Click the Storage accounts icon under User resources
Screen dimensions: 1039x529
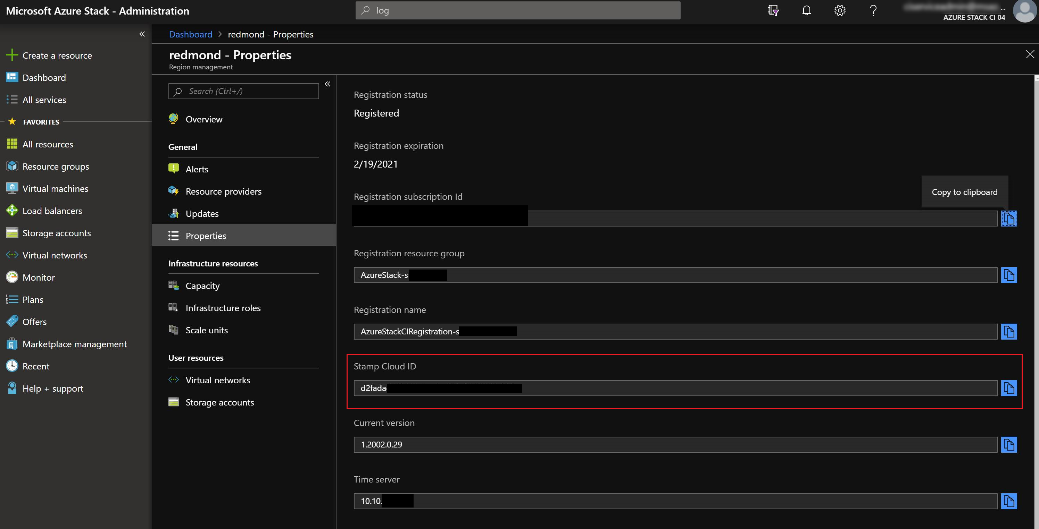pyautogui.click(x=174, y=402)
